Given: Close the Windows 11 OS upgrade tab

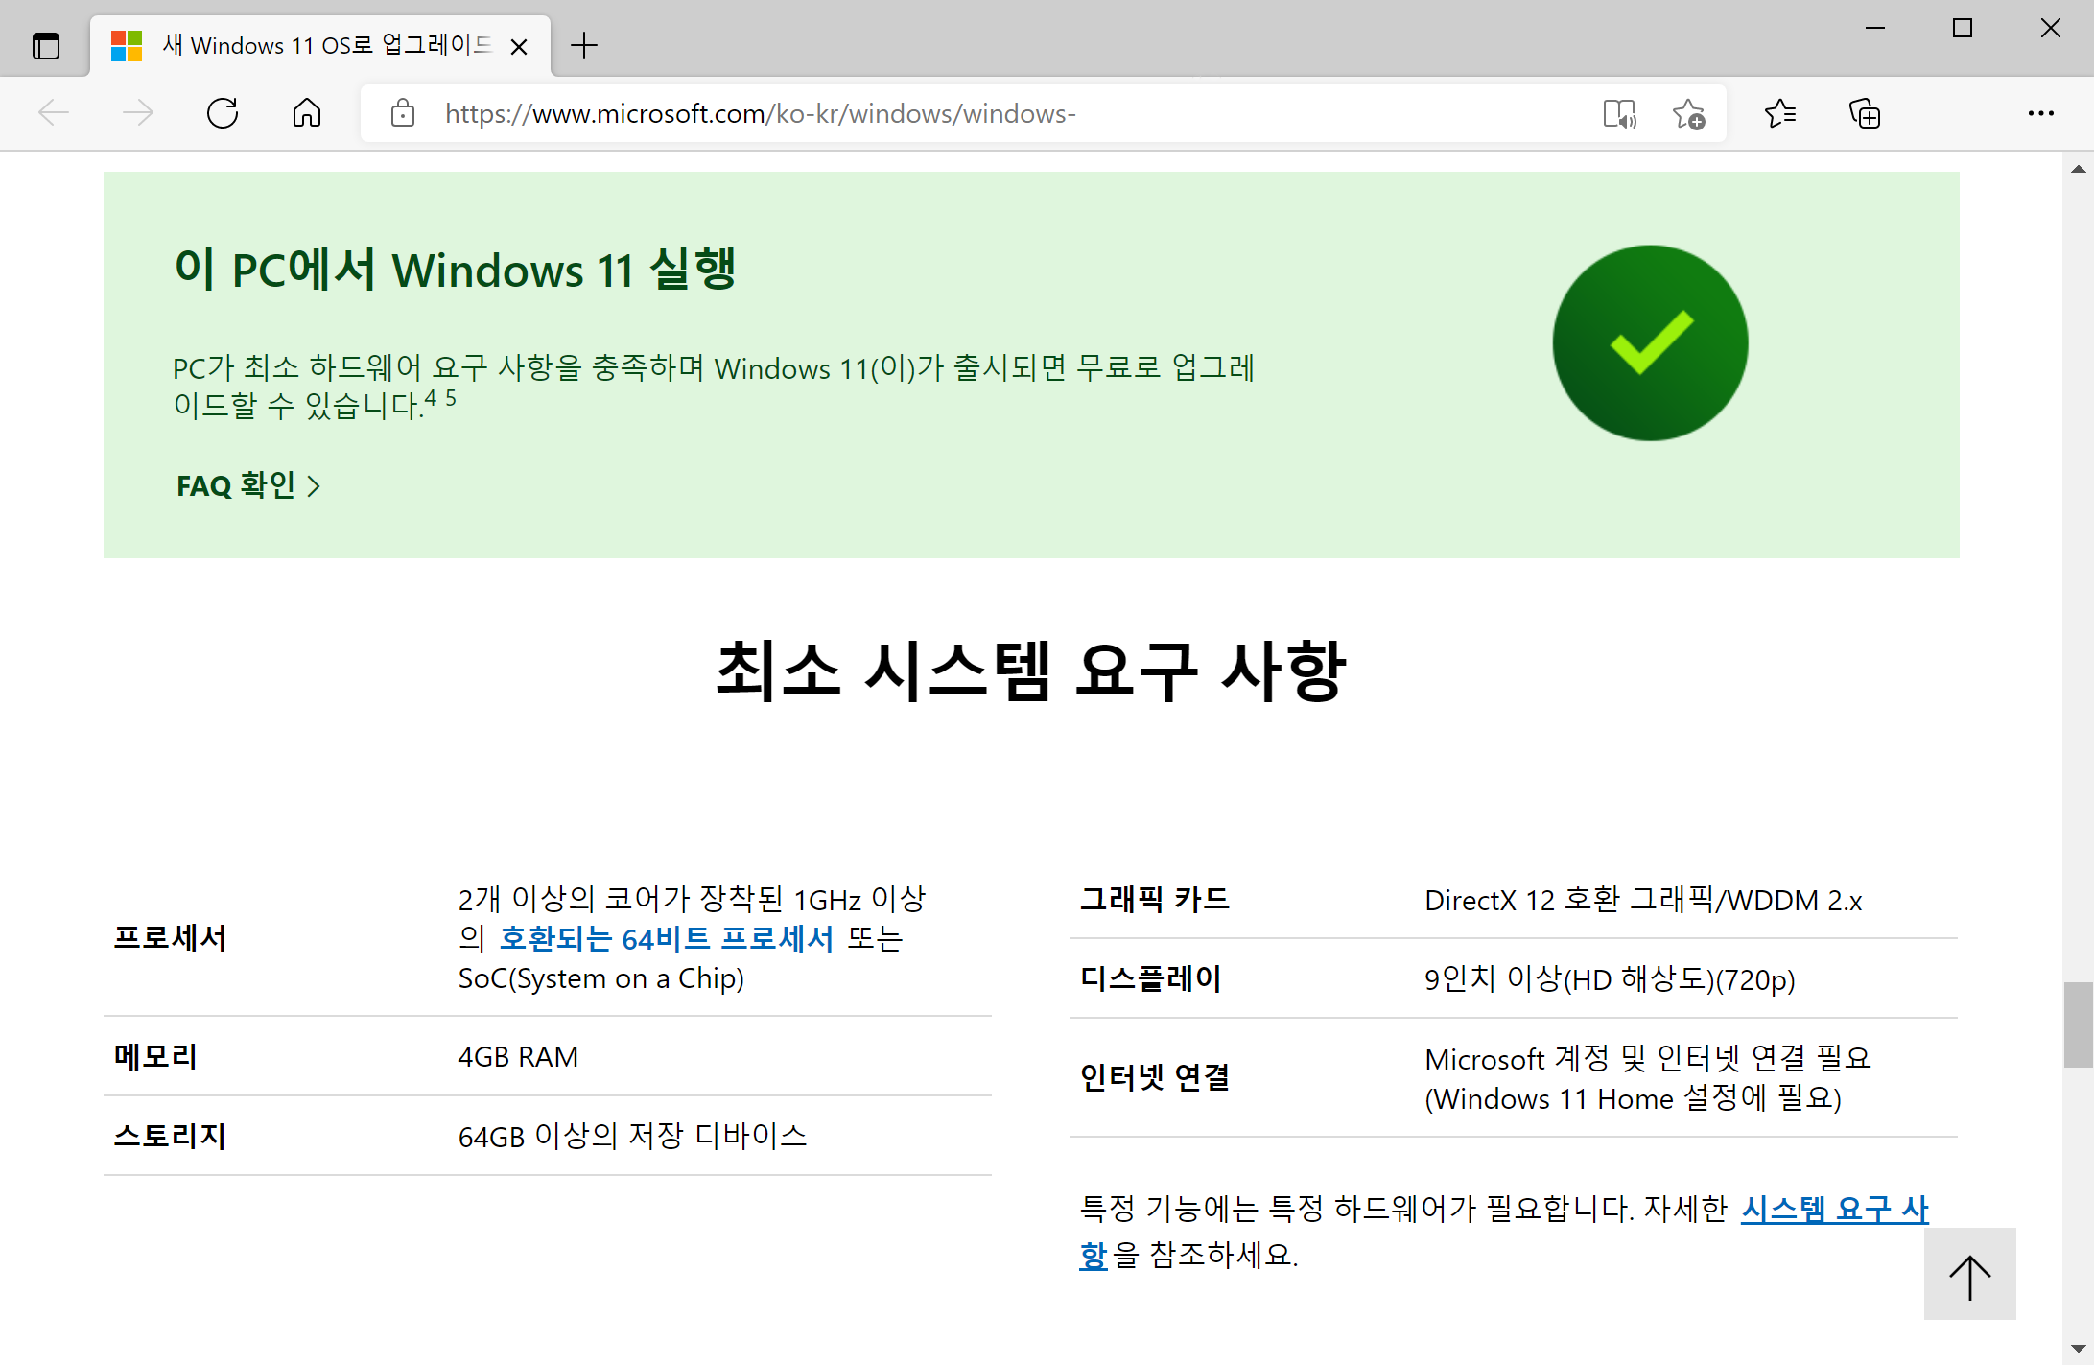Looking at the screenshot, I should coord(519,46).
